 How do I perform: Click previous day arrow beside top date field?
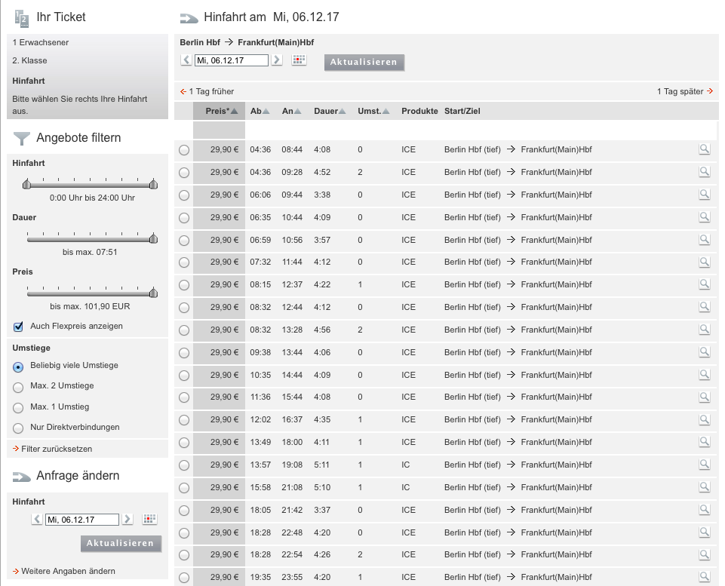click(x=186, y=60)
